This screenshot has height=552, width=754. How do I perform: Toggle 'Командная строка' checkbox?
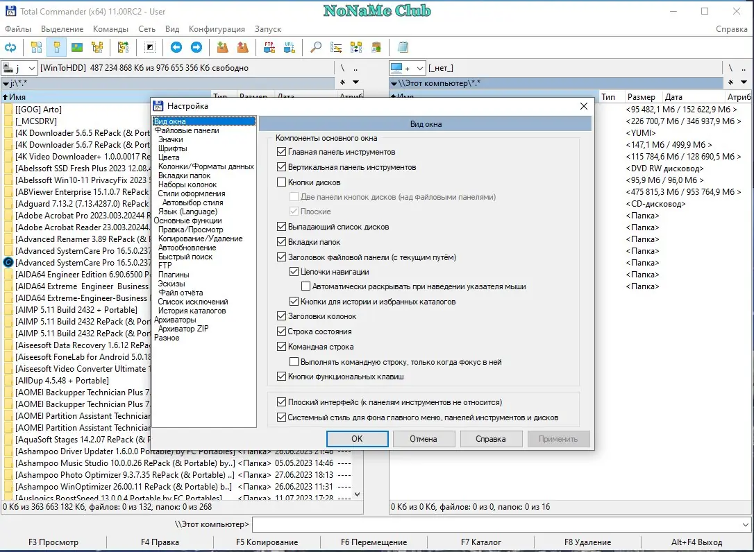click(x=282, y=347)
